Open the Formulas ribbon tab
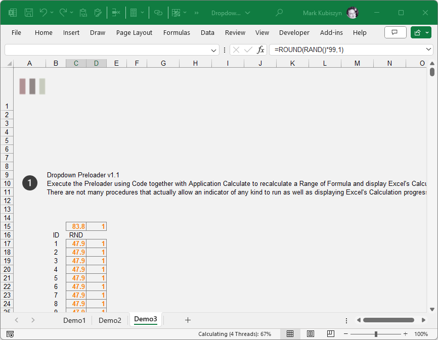This screenshot has height=340, width=438. pos(177,32)
